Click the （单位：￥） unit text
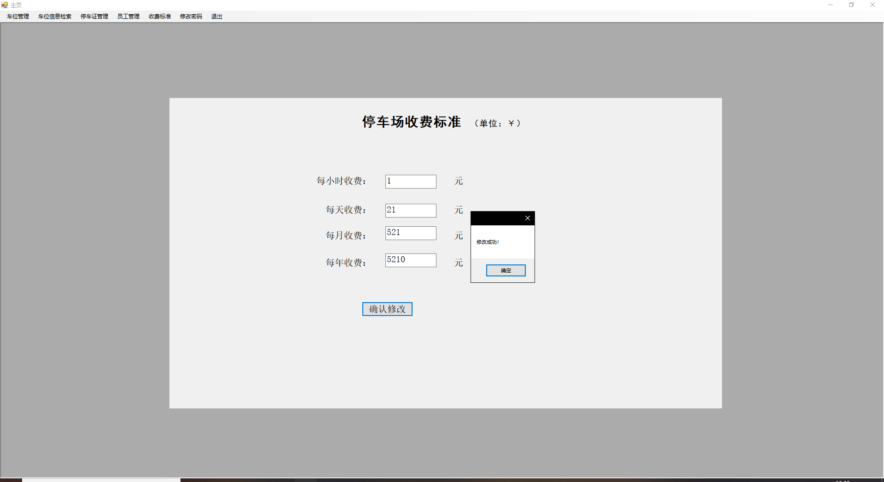The width and height of the screenshot is (884, 482). coord(498,123)
